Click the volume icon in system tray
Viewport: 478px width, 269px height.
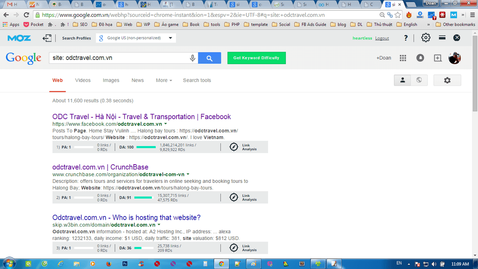(434, 264)
